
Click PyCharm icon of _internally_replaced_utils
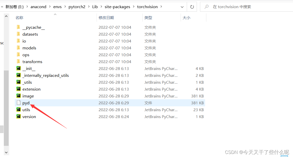[x=19, y=75]
